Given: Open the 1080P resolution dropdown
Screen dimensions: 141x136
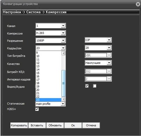Looking at the screenshot, I should 51,40.
